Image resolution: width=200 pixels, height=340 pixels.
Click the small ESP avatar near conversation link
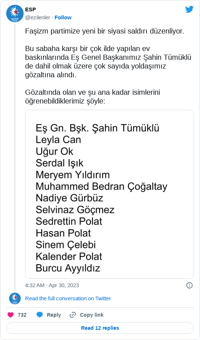click(x=15, y=298)
